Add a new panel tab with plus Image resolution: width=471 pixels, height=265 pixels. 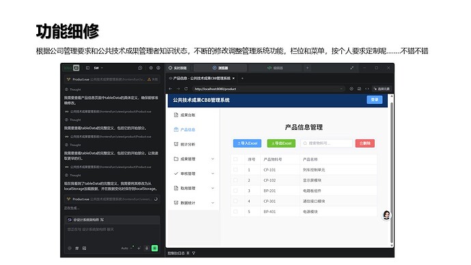click(307, 68)
